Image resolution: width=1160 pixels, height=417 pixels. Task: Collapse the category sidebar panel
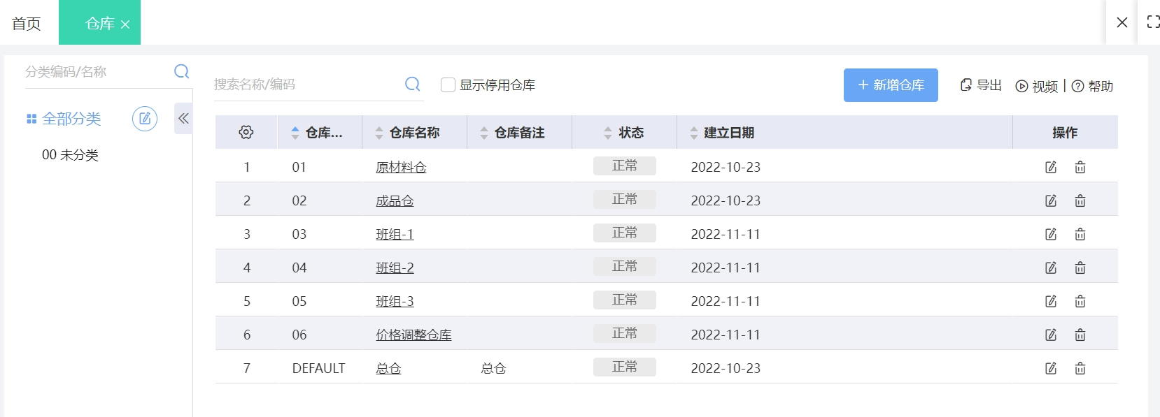tap(183, 119)
